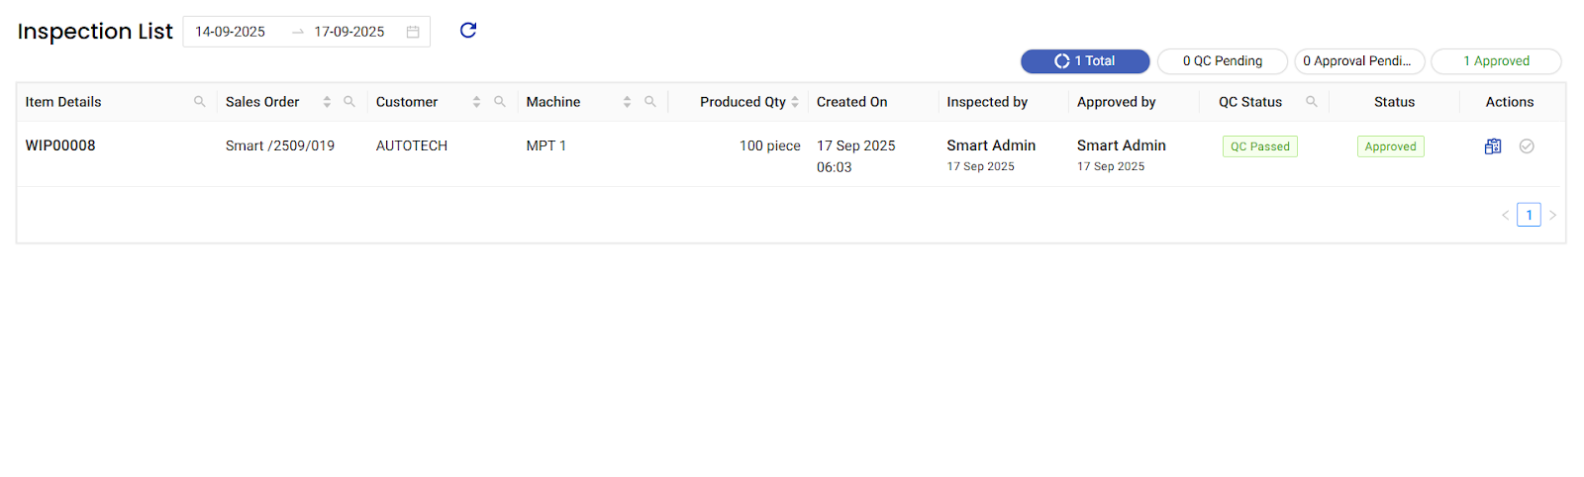This screenshot has width=1584, height=477.
Task: Sort by the Sales Order column
Action: click(x=327, y=102)
